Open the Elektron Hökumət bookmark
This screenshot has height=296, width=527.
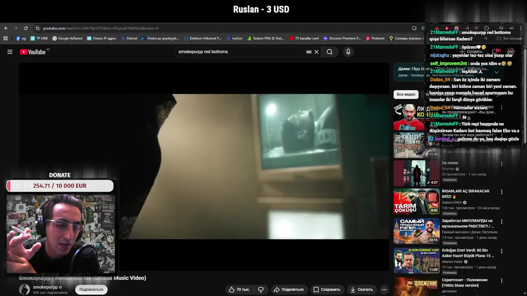pyautogui.click(x=203, y=38)
